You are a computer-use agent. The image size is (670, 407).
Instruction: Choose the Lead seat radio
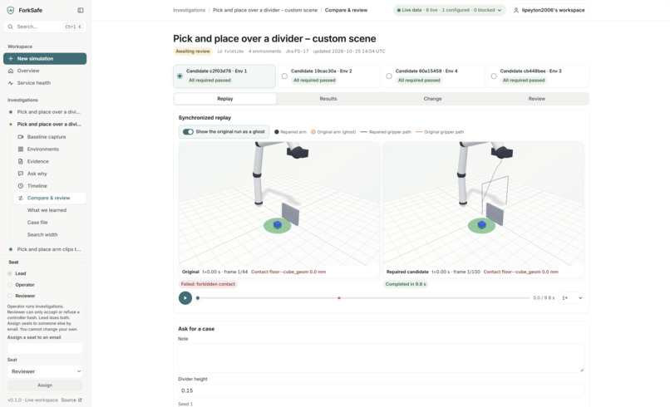(x=10, y=273)
